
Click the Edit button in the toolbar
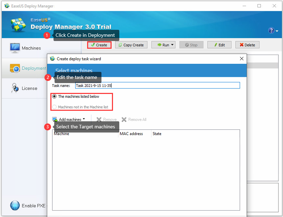click(x=219, y=45)
